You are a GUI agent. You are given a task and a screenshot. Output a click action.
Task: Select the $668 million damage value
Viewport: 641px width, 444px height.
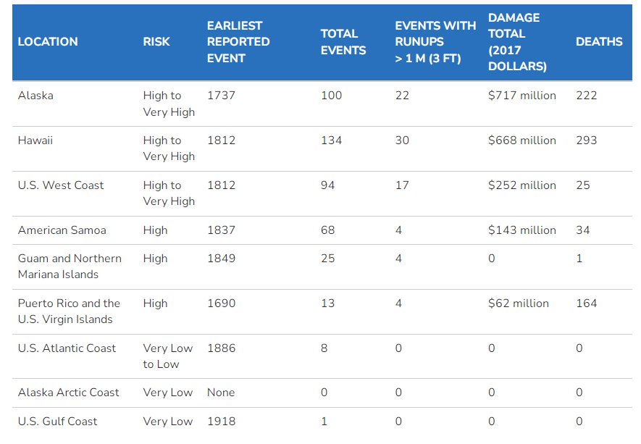tap(522, 141)
